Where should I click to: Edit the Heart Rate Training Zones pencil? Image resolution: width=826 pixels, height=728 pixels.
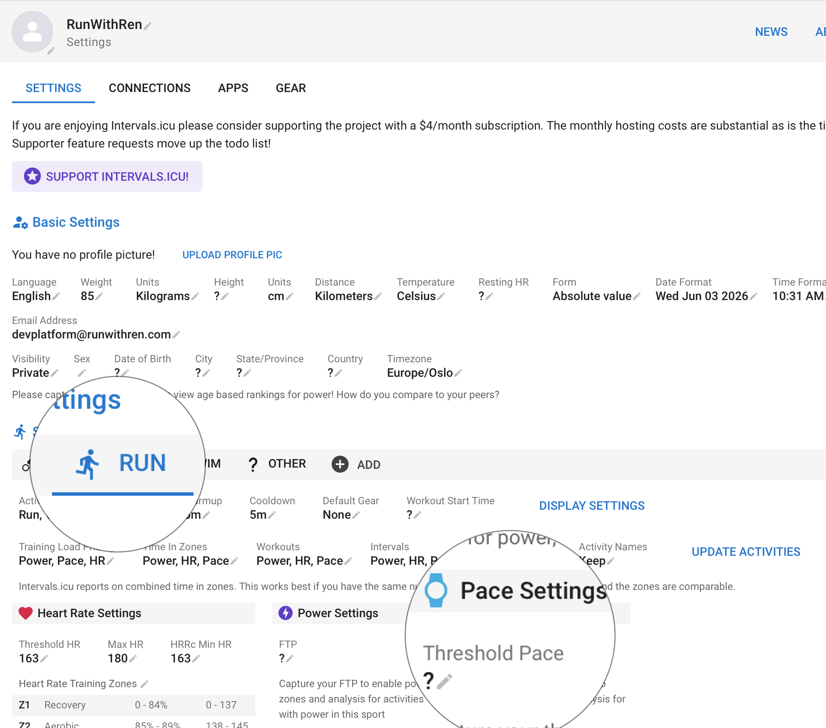(144, 684)
